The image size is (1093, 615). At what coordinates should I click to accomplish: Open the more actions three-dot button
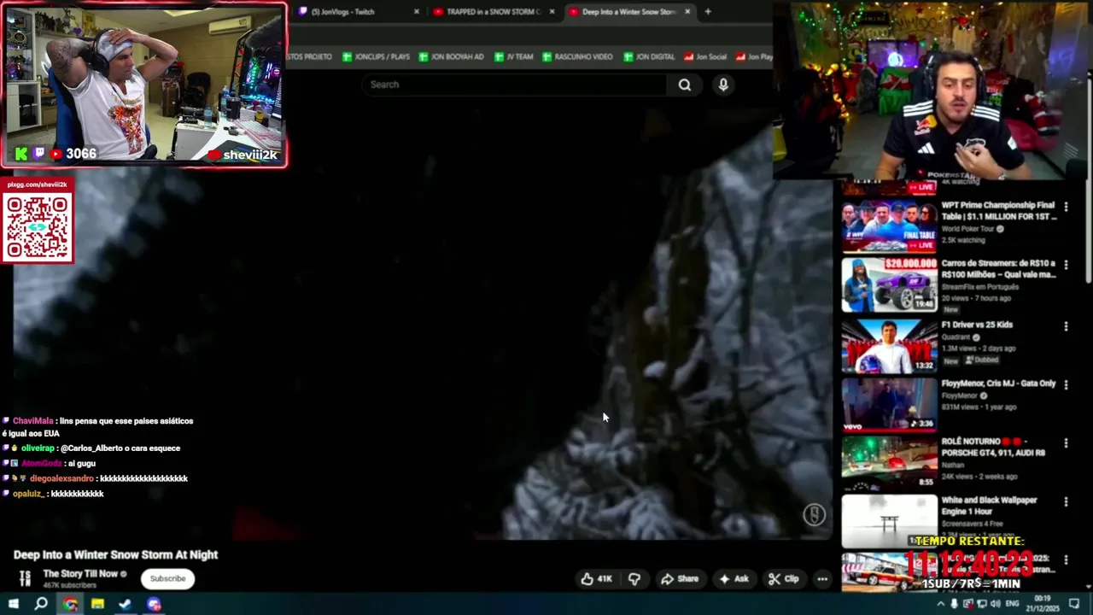(x=822, y=578)
